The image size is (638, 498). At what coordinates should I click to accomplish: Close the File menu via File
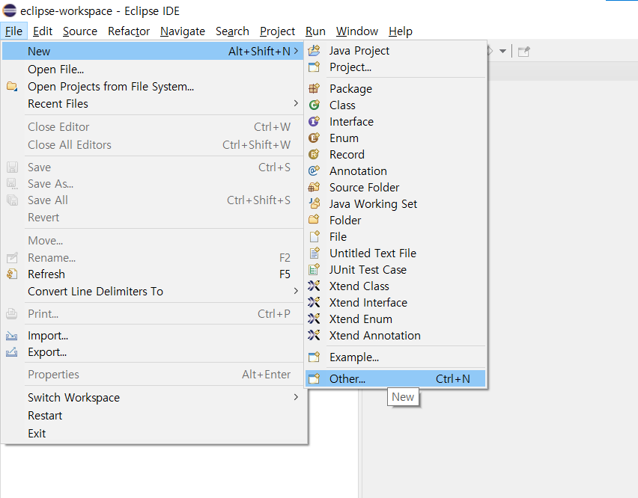point(13,31)
